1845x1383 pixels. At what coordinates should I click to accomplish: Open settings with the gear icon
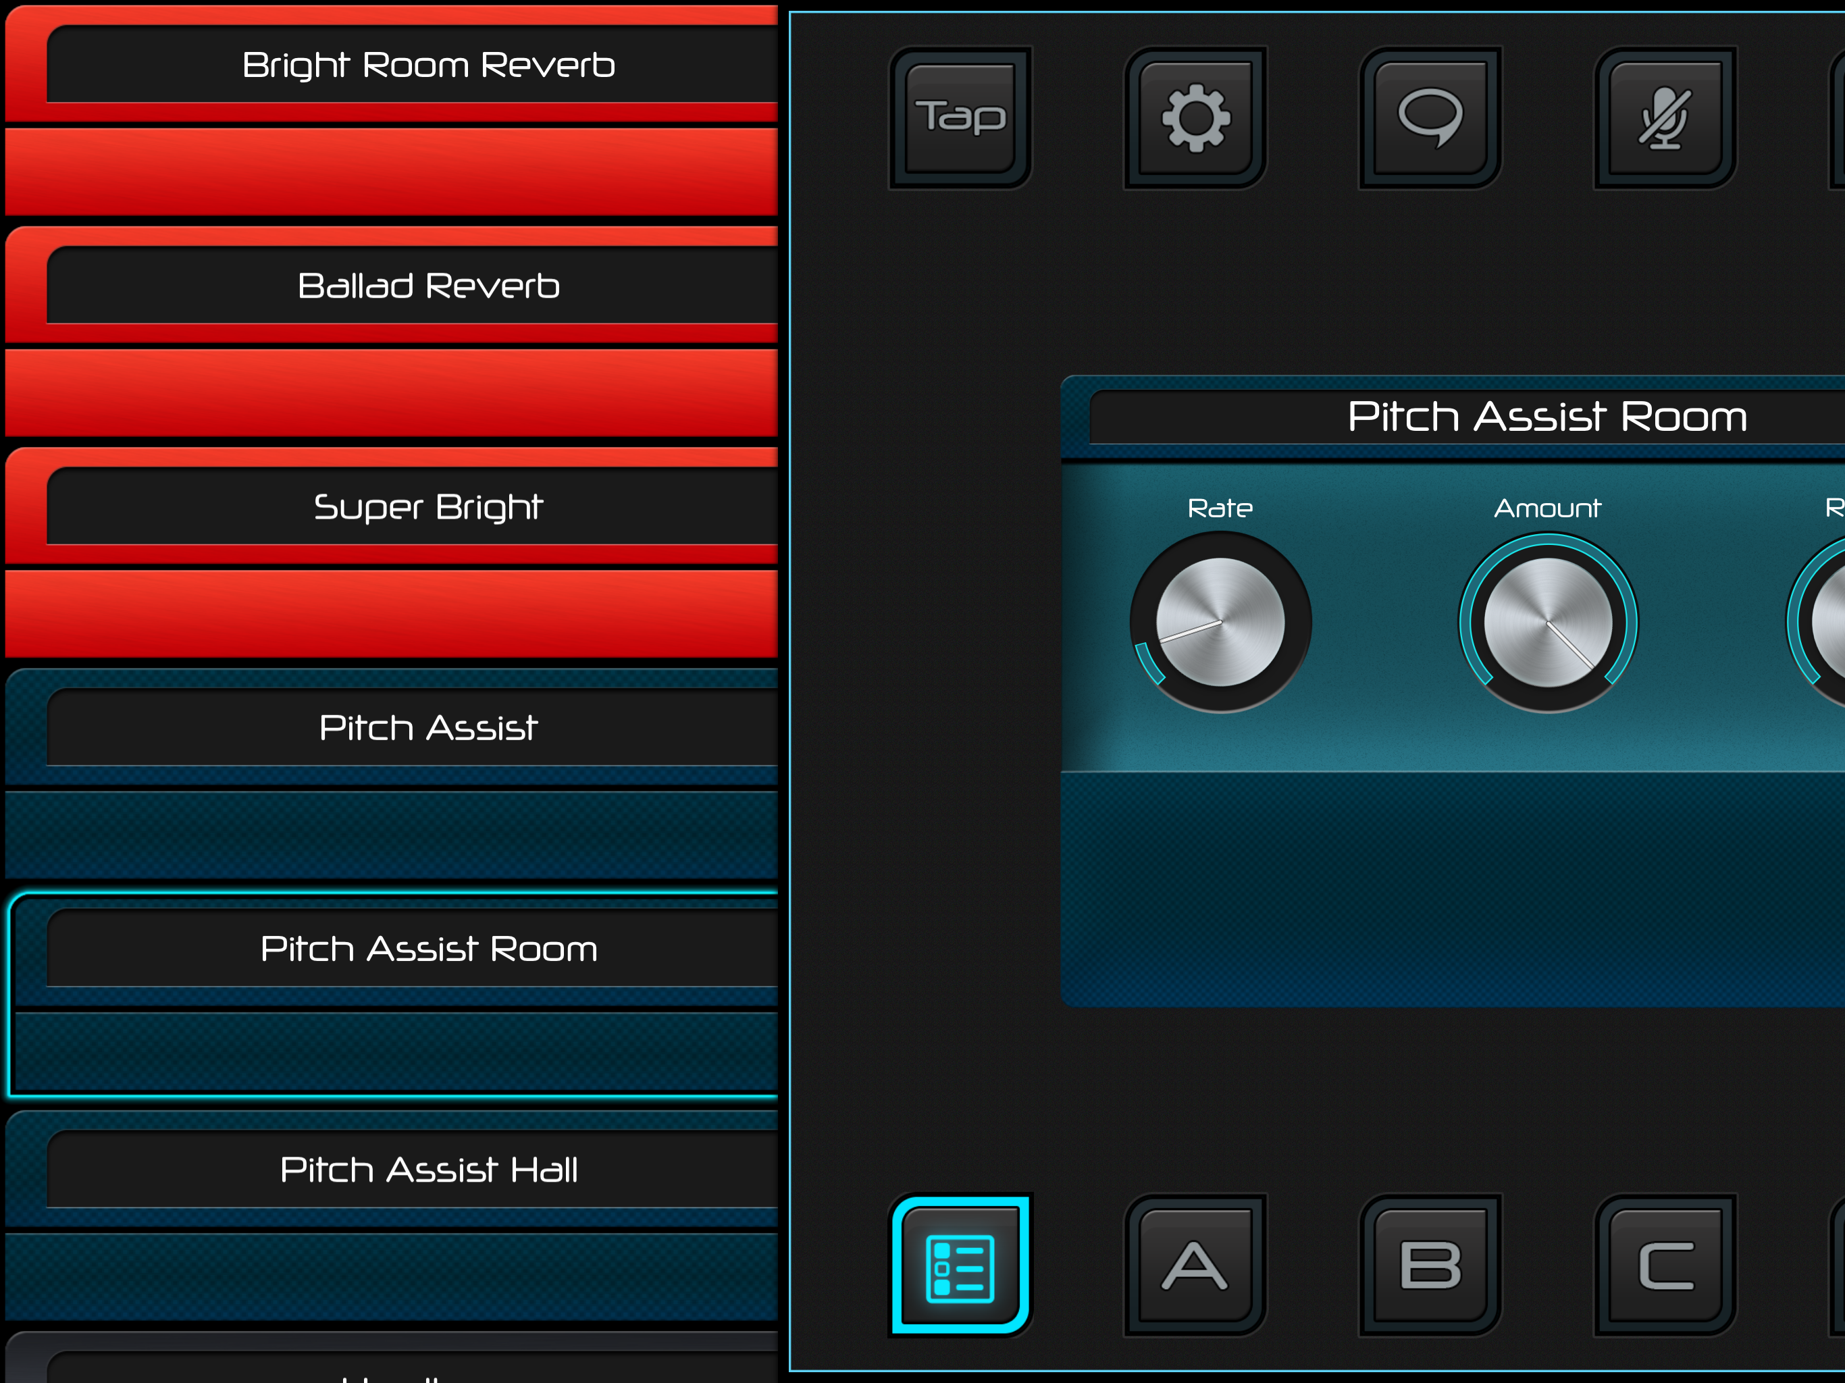tap(1195, 118)
